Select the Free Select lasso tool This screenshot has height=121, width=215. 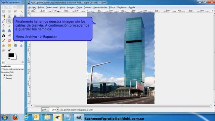pos(15,11)
